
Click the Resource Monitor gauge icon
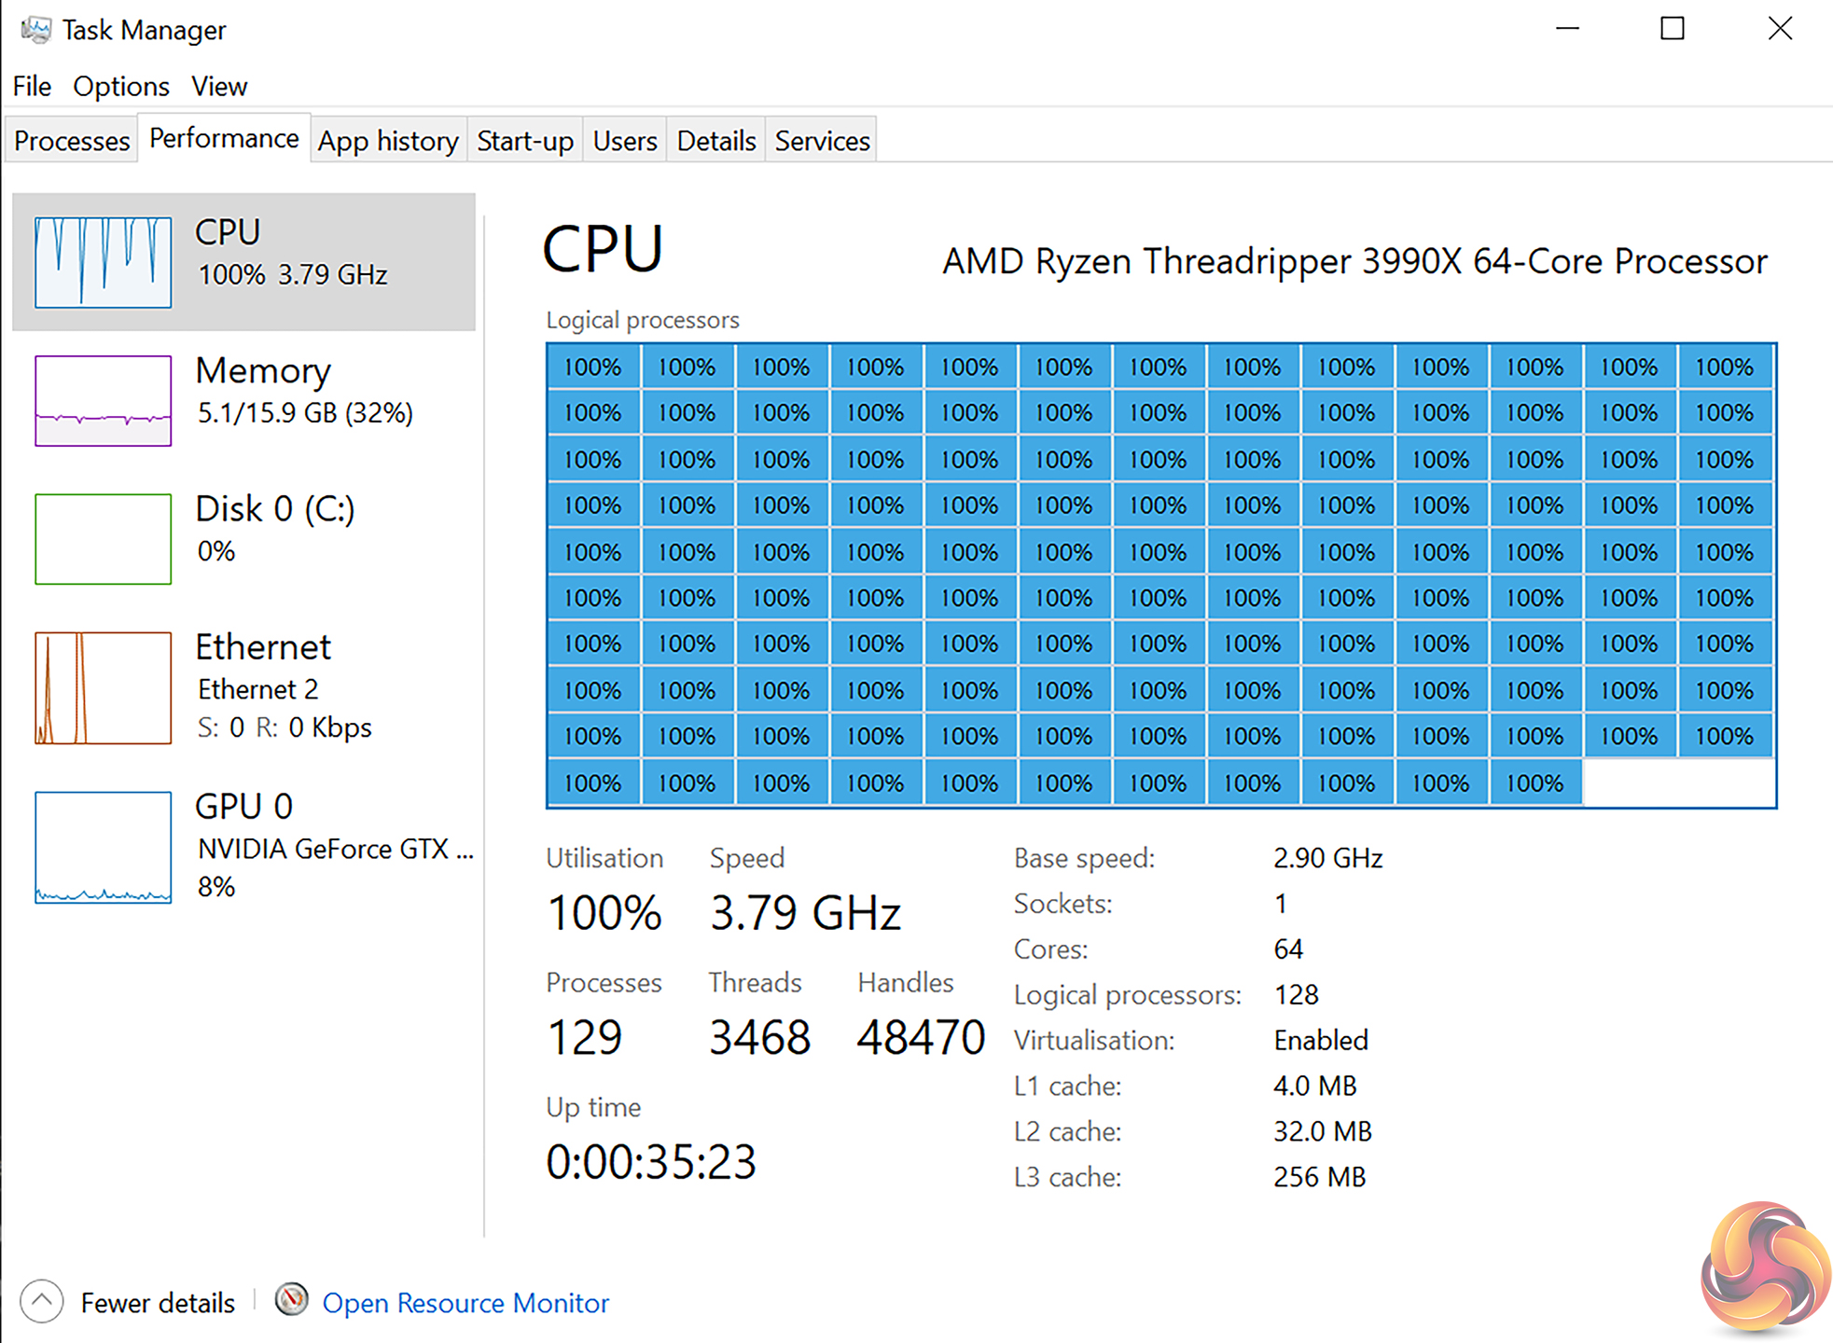coord(292,1300)
